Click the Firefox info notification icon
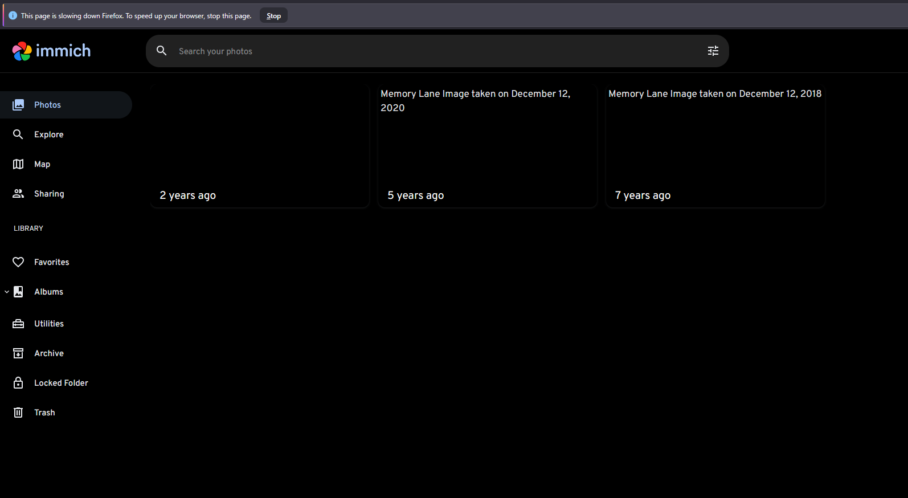This screenshot has height=498, width=908. (13, 15)
